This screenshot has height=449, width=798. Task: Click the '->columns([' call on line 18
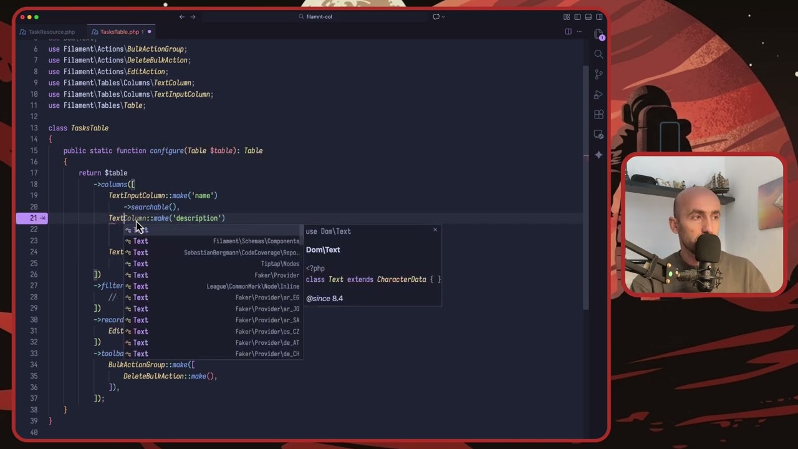114,184
